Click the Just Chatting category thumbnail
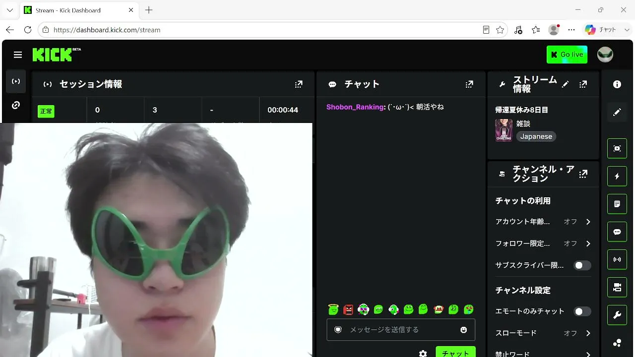 (504, 130)
